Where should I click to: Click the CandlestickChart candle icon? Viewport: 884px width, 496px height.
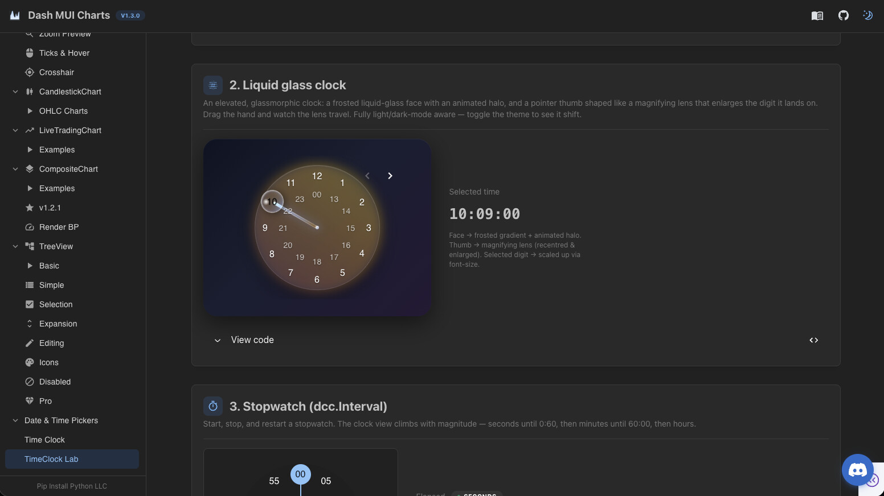pos(30,92)
